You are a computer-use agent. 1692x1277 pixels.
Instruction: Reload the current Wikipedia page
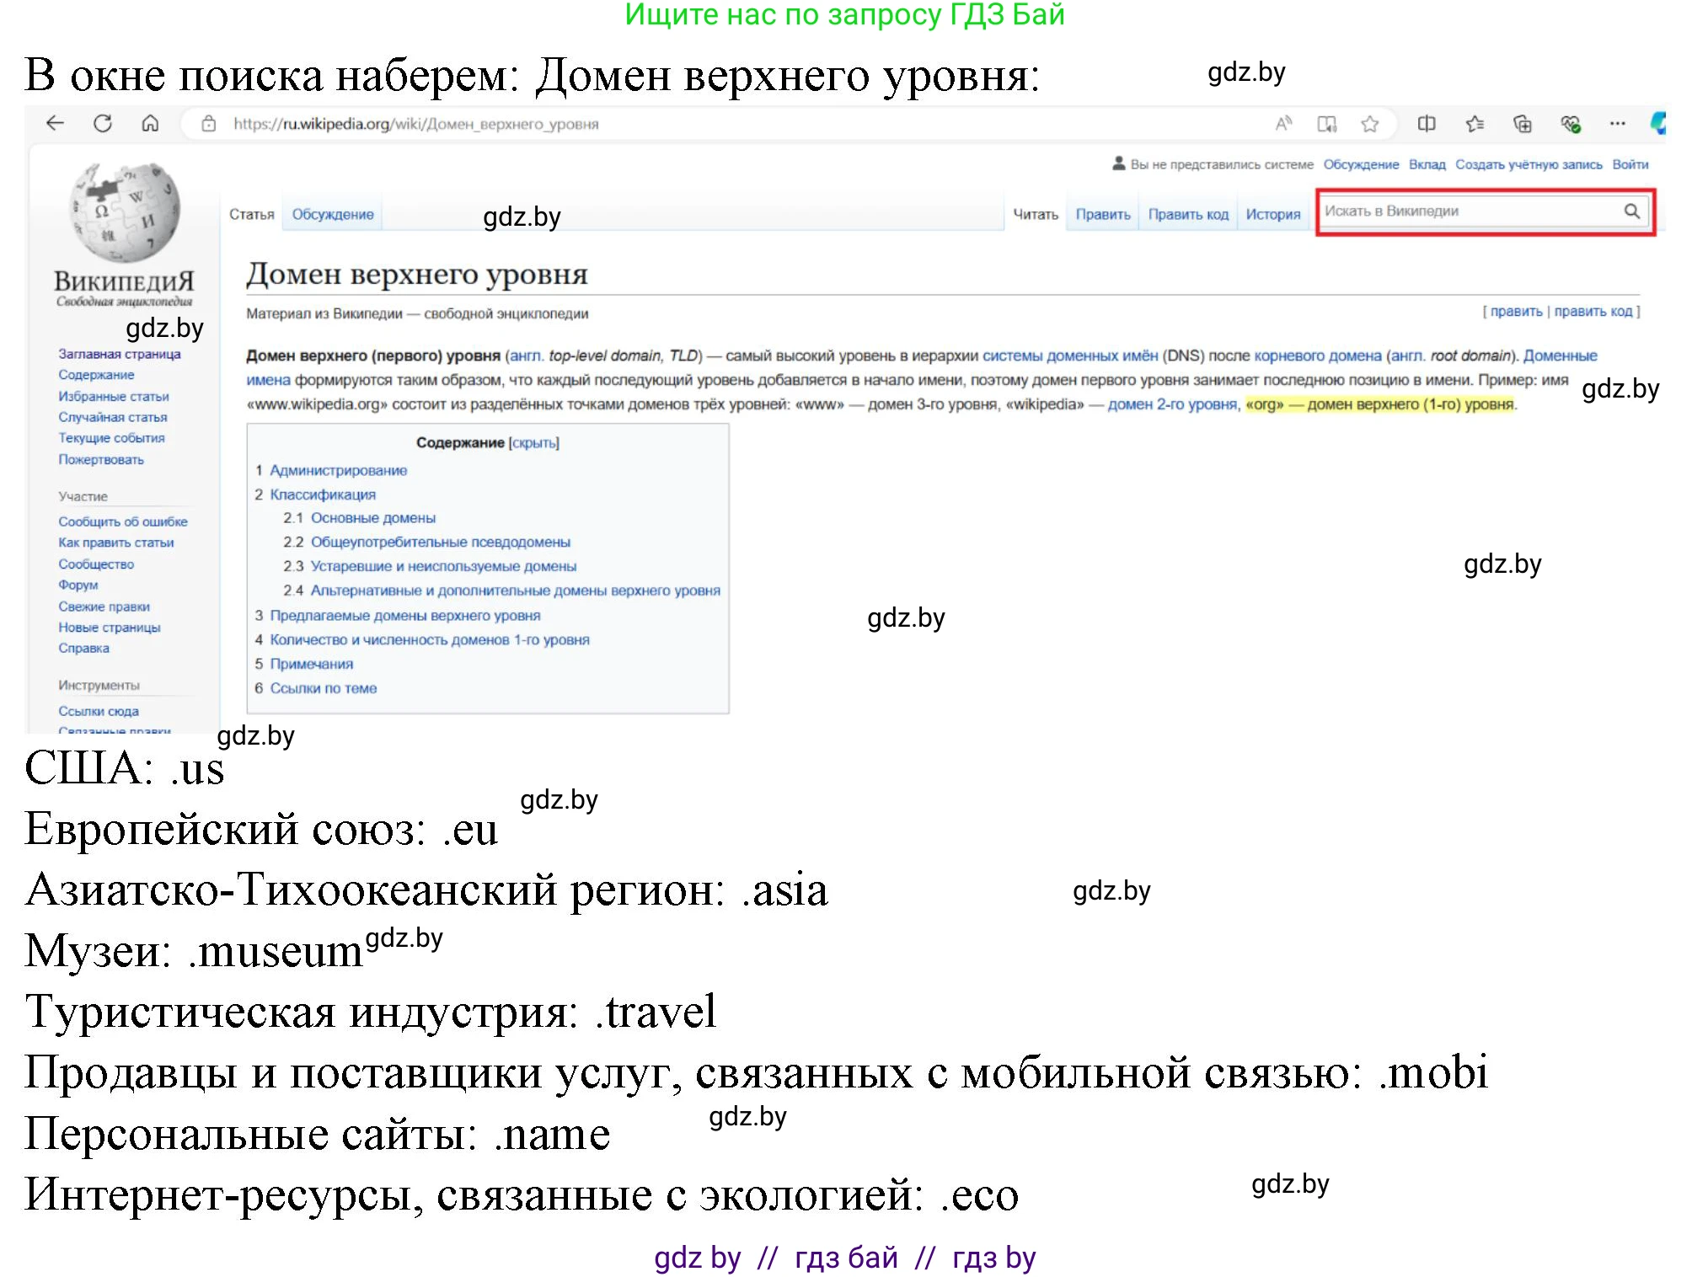[103, 124]
